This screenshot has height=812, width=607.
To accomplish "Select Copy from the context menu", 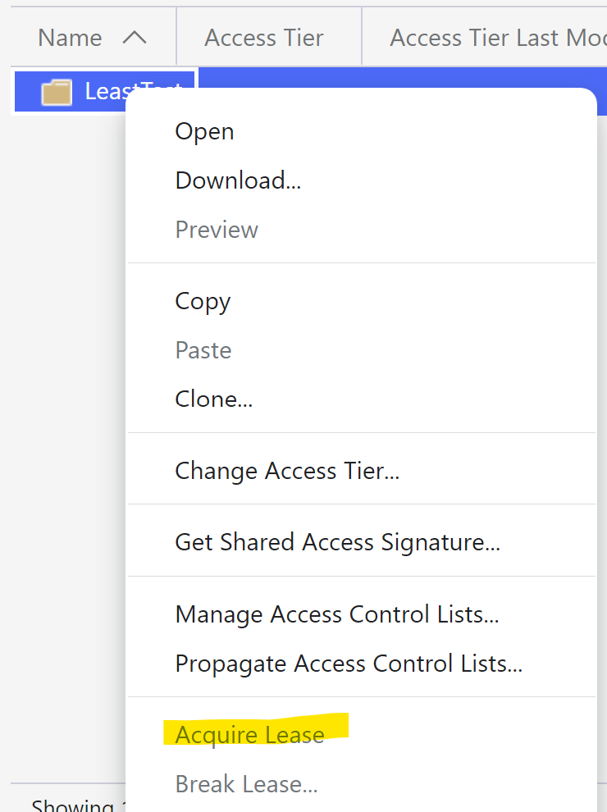I will pyautogui.click(x=203, y=301).
